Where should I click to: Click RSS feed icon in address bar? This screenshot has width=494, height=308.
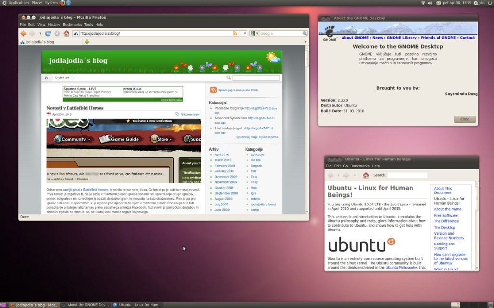click(235, 33)
